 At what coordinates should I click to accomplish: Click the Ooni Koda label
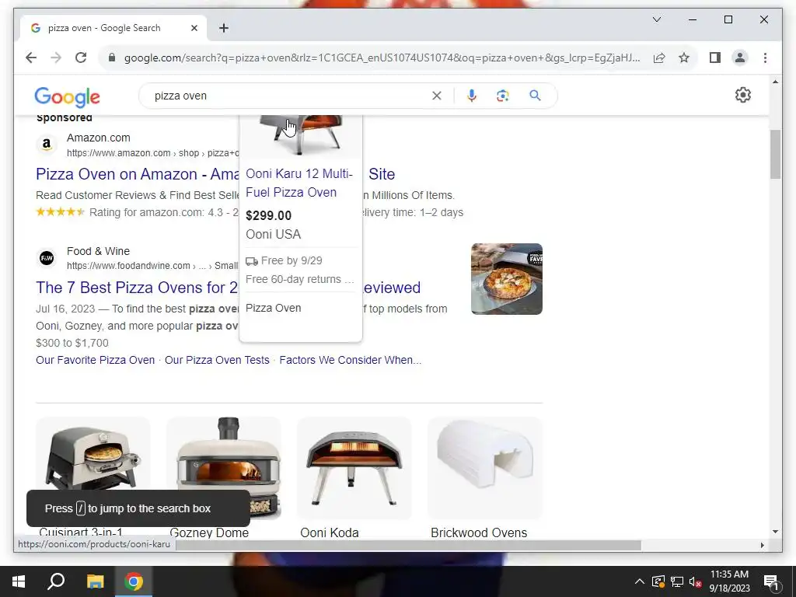(x=330, y=532)
